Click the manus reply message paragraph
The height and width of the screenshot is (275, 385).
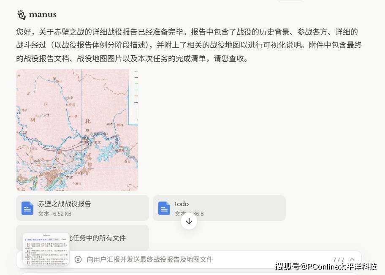tap(189, 45)
